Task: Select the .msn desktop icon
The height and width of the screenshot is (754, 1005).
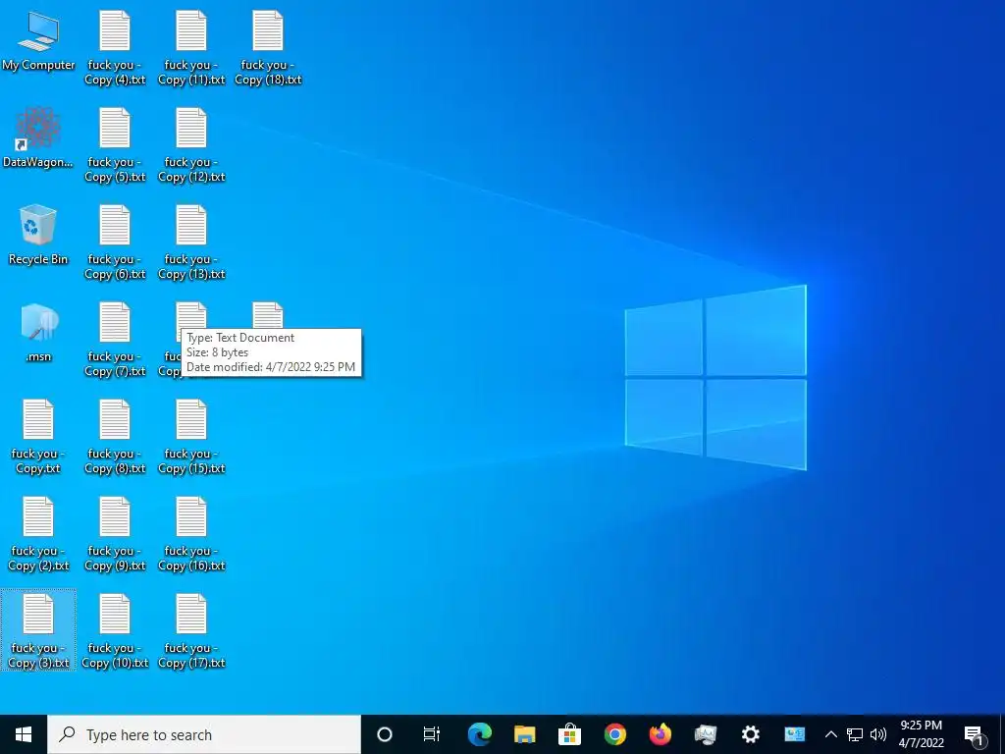Action: (38, 333)
